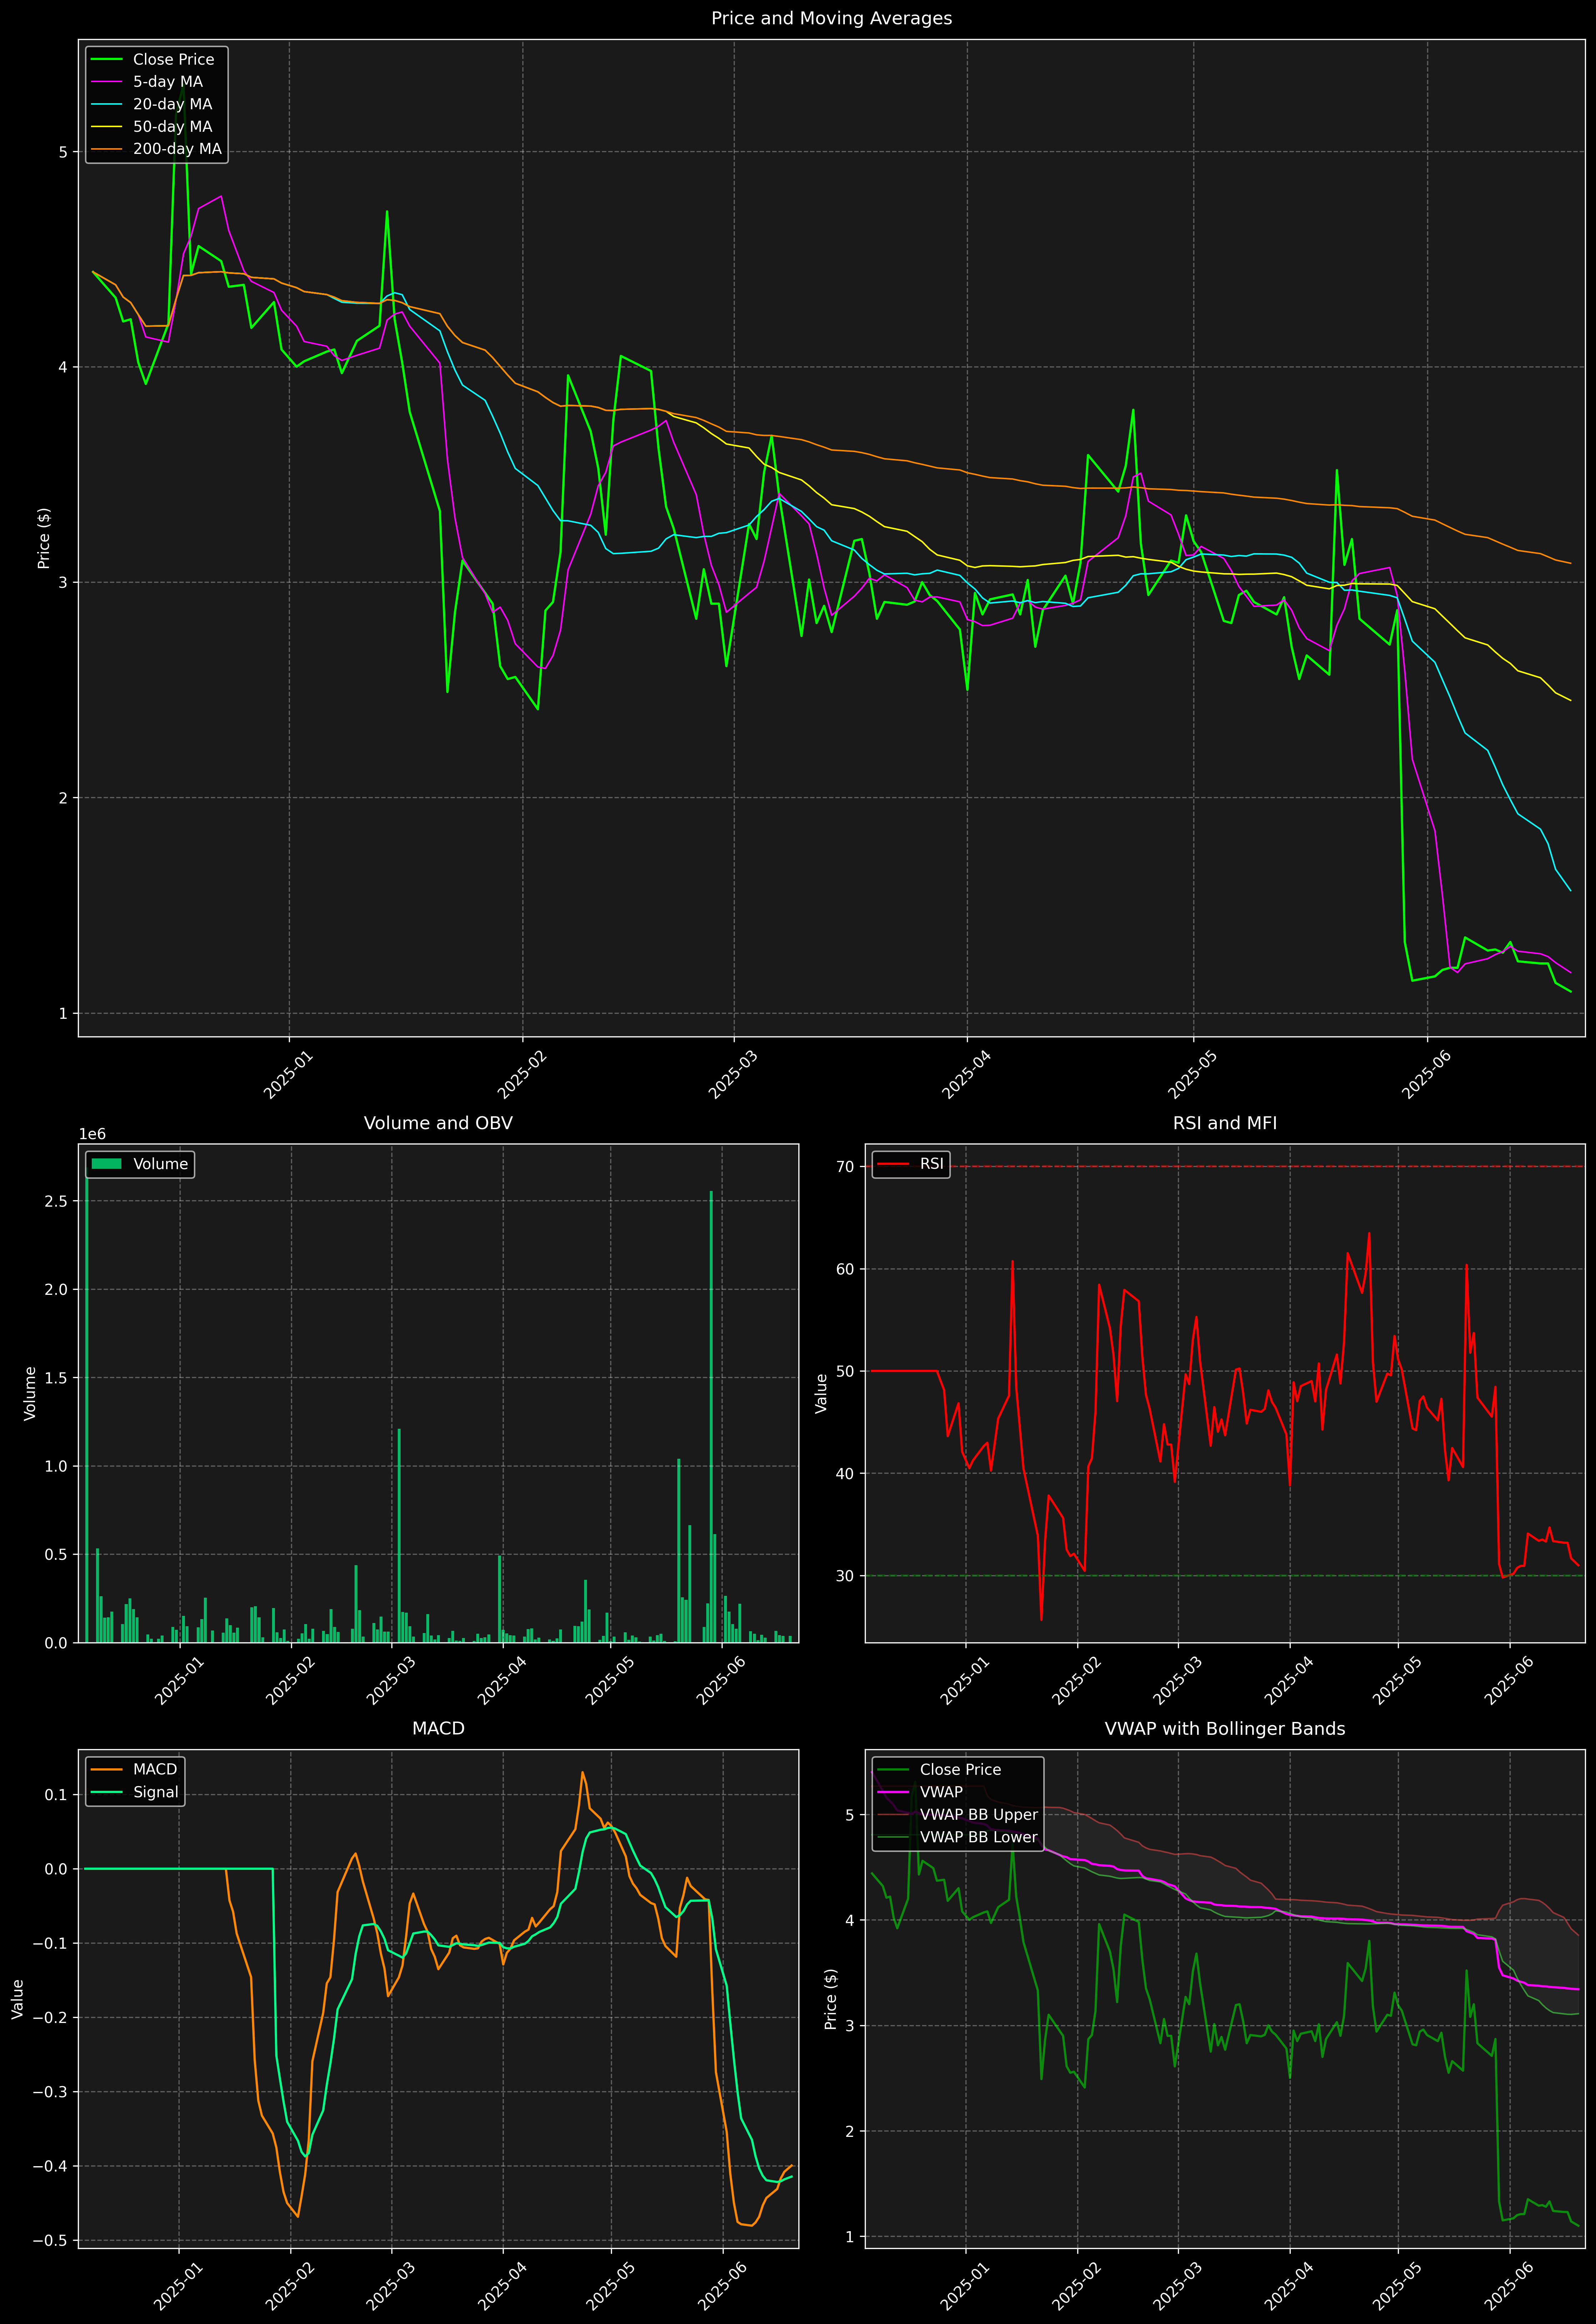Viewport: 1596px width, 2324px height.
Task: Click the green Volume swatch in the legend
Action: click(x=106, y=1164)
